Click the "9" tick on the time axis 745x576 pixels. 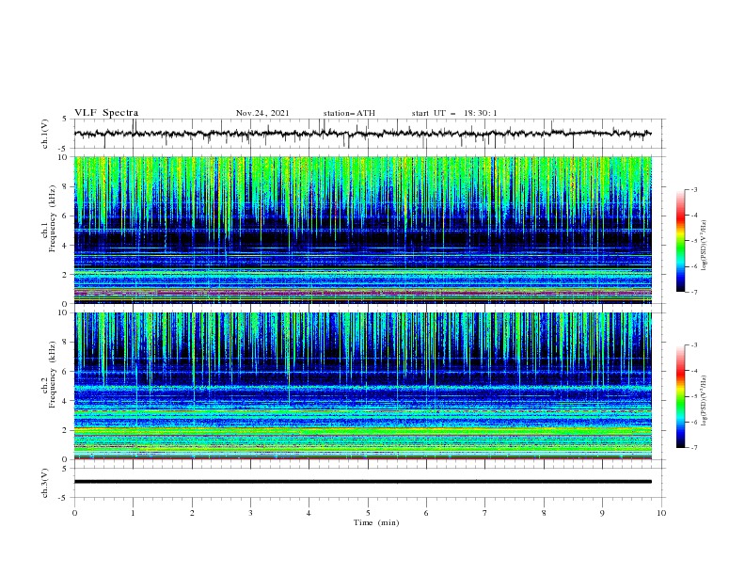(x=602, y=513)
